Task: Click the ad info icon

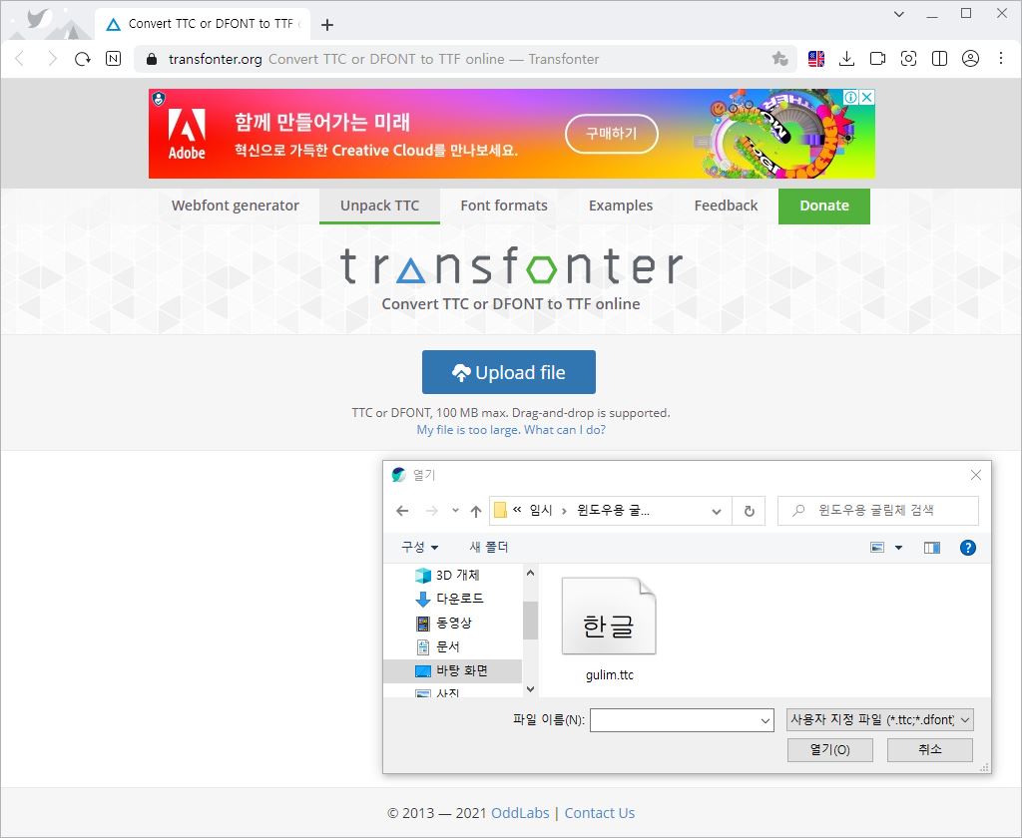Action: pos(851,97)
